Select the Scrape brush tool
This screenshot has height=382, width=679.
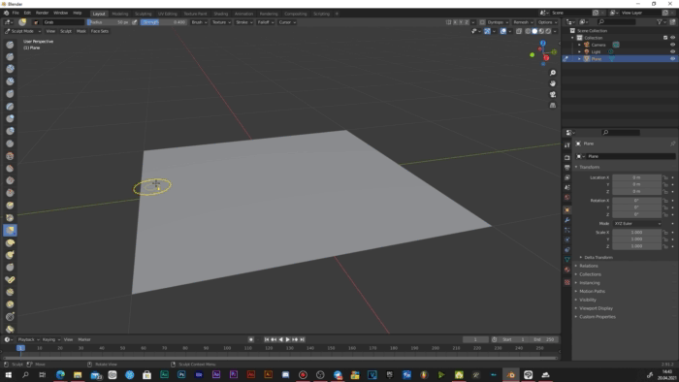[10, 193]
